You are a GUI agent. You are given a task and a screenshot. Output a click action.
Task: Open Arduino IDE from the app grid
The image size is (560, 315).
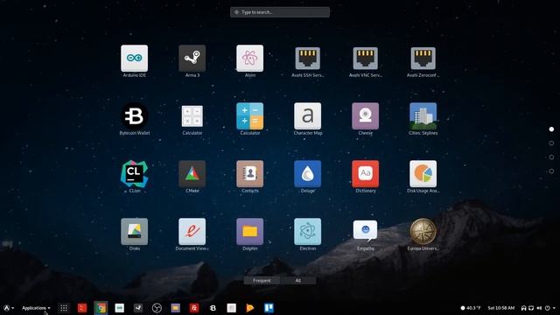pos(134,59)
